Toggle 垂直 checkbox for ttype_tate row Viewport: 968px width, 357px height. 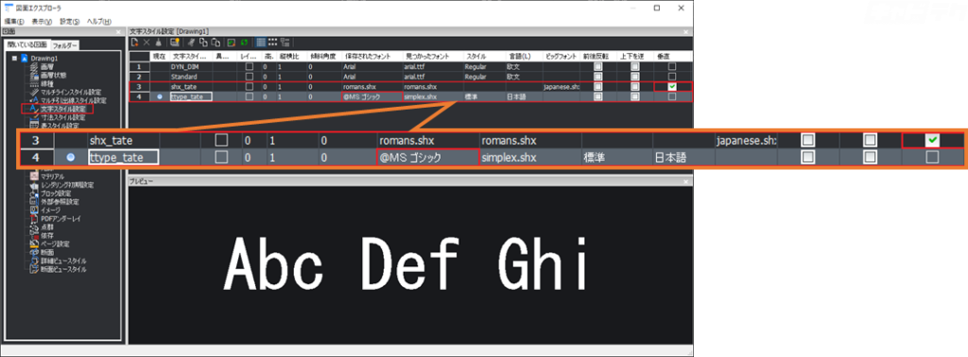(x=672, y=96)
